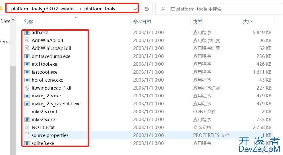Click the NOTICE.txt document icon
283x155 pixels.
pyautogui.click(x=27, y=127)
